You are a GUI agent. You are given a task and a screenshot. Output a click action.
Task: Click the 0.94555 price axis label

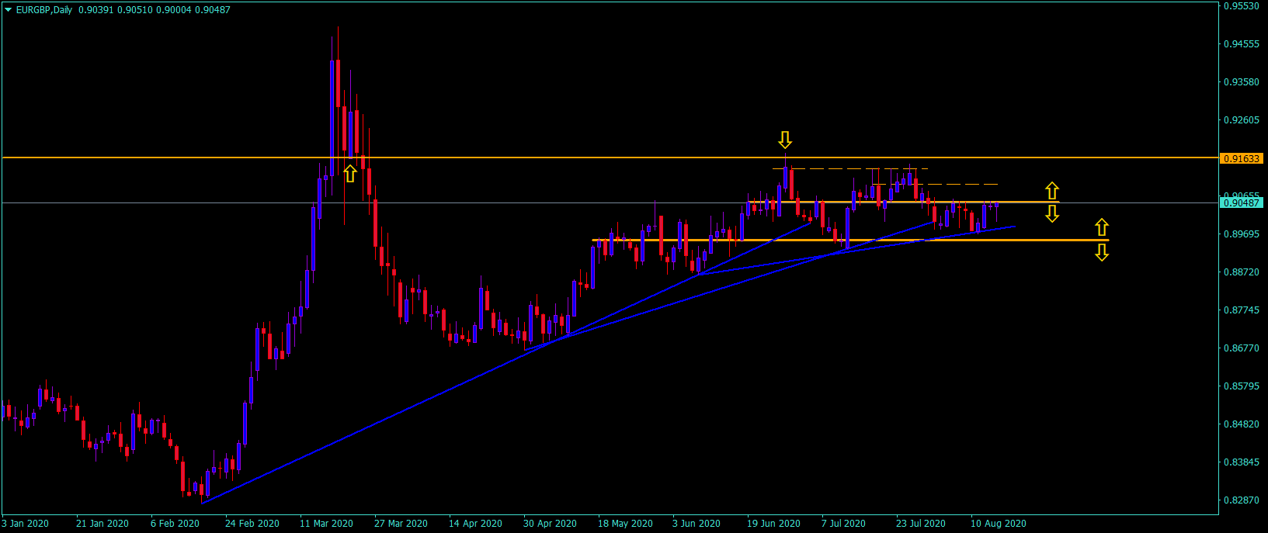pyautogui.click(x=1241, y=44)
